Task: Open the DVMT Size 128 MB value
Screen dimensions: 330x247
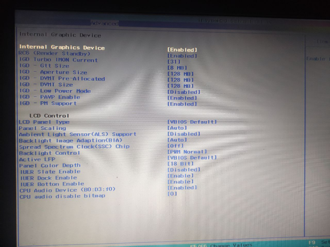Action: (181, 86)
